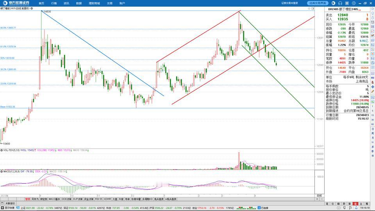Image resolution: width=375 pixels, height=211 pixels.
Task: Click 显示快捷 shortcut toggle
Action: [x=8, y=208]
